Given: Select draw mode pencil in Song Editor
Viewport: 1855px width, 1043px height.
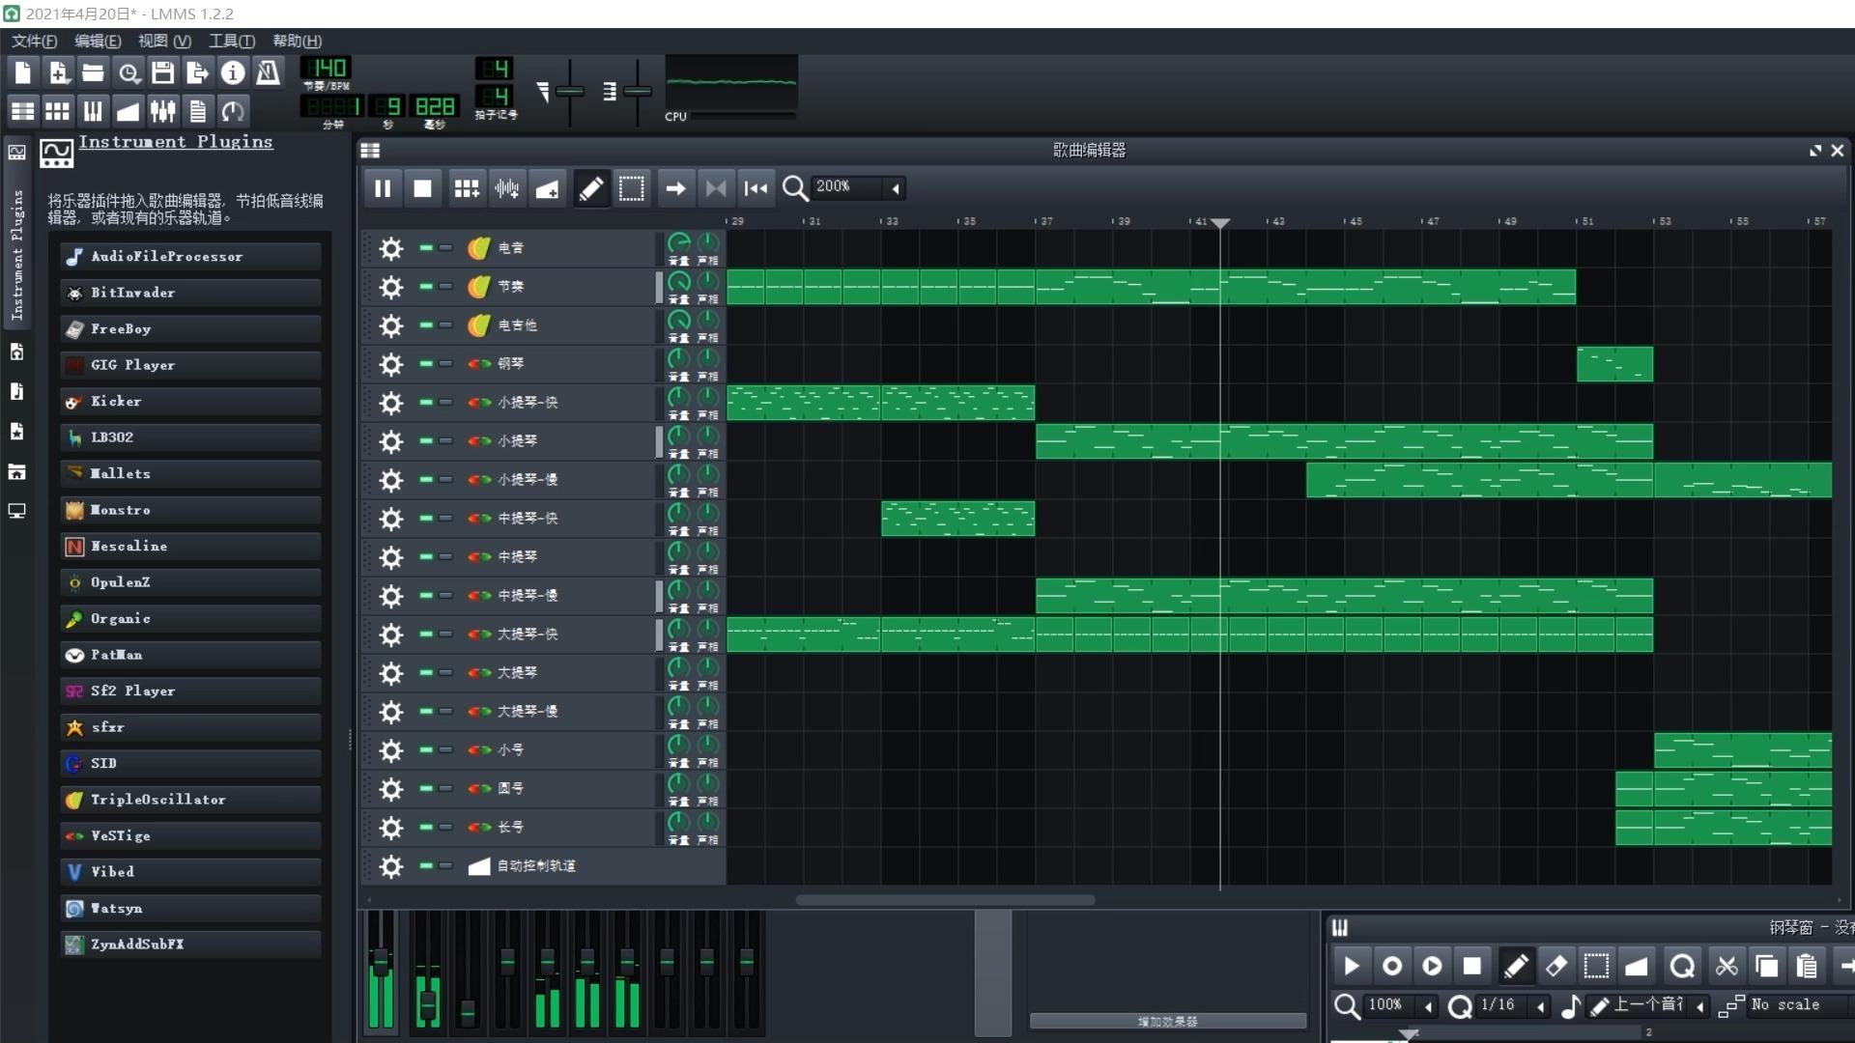Looking at the screenshot, I should (590, 188).
